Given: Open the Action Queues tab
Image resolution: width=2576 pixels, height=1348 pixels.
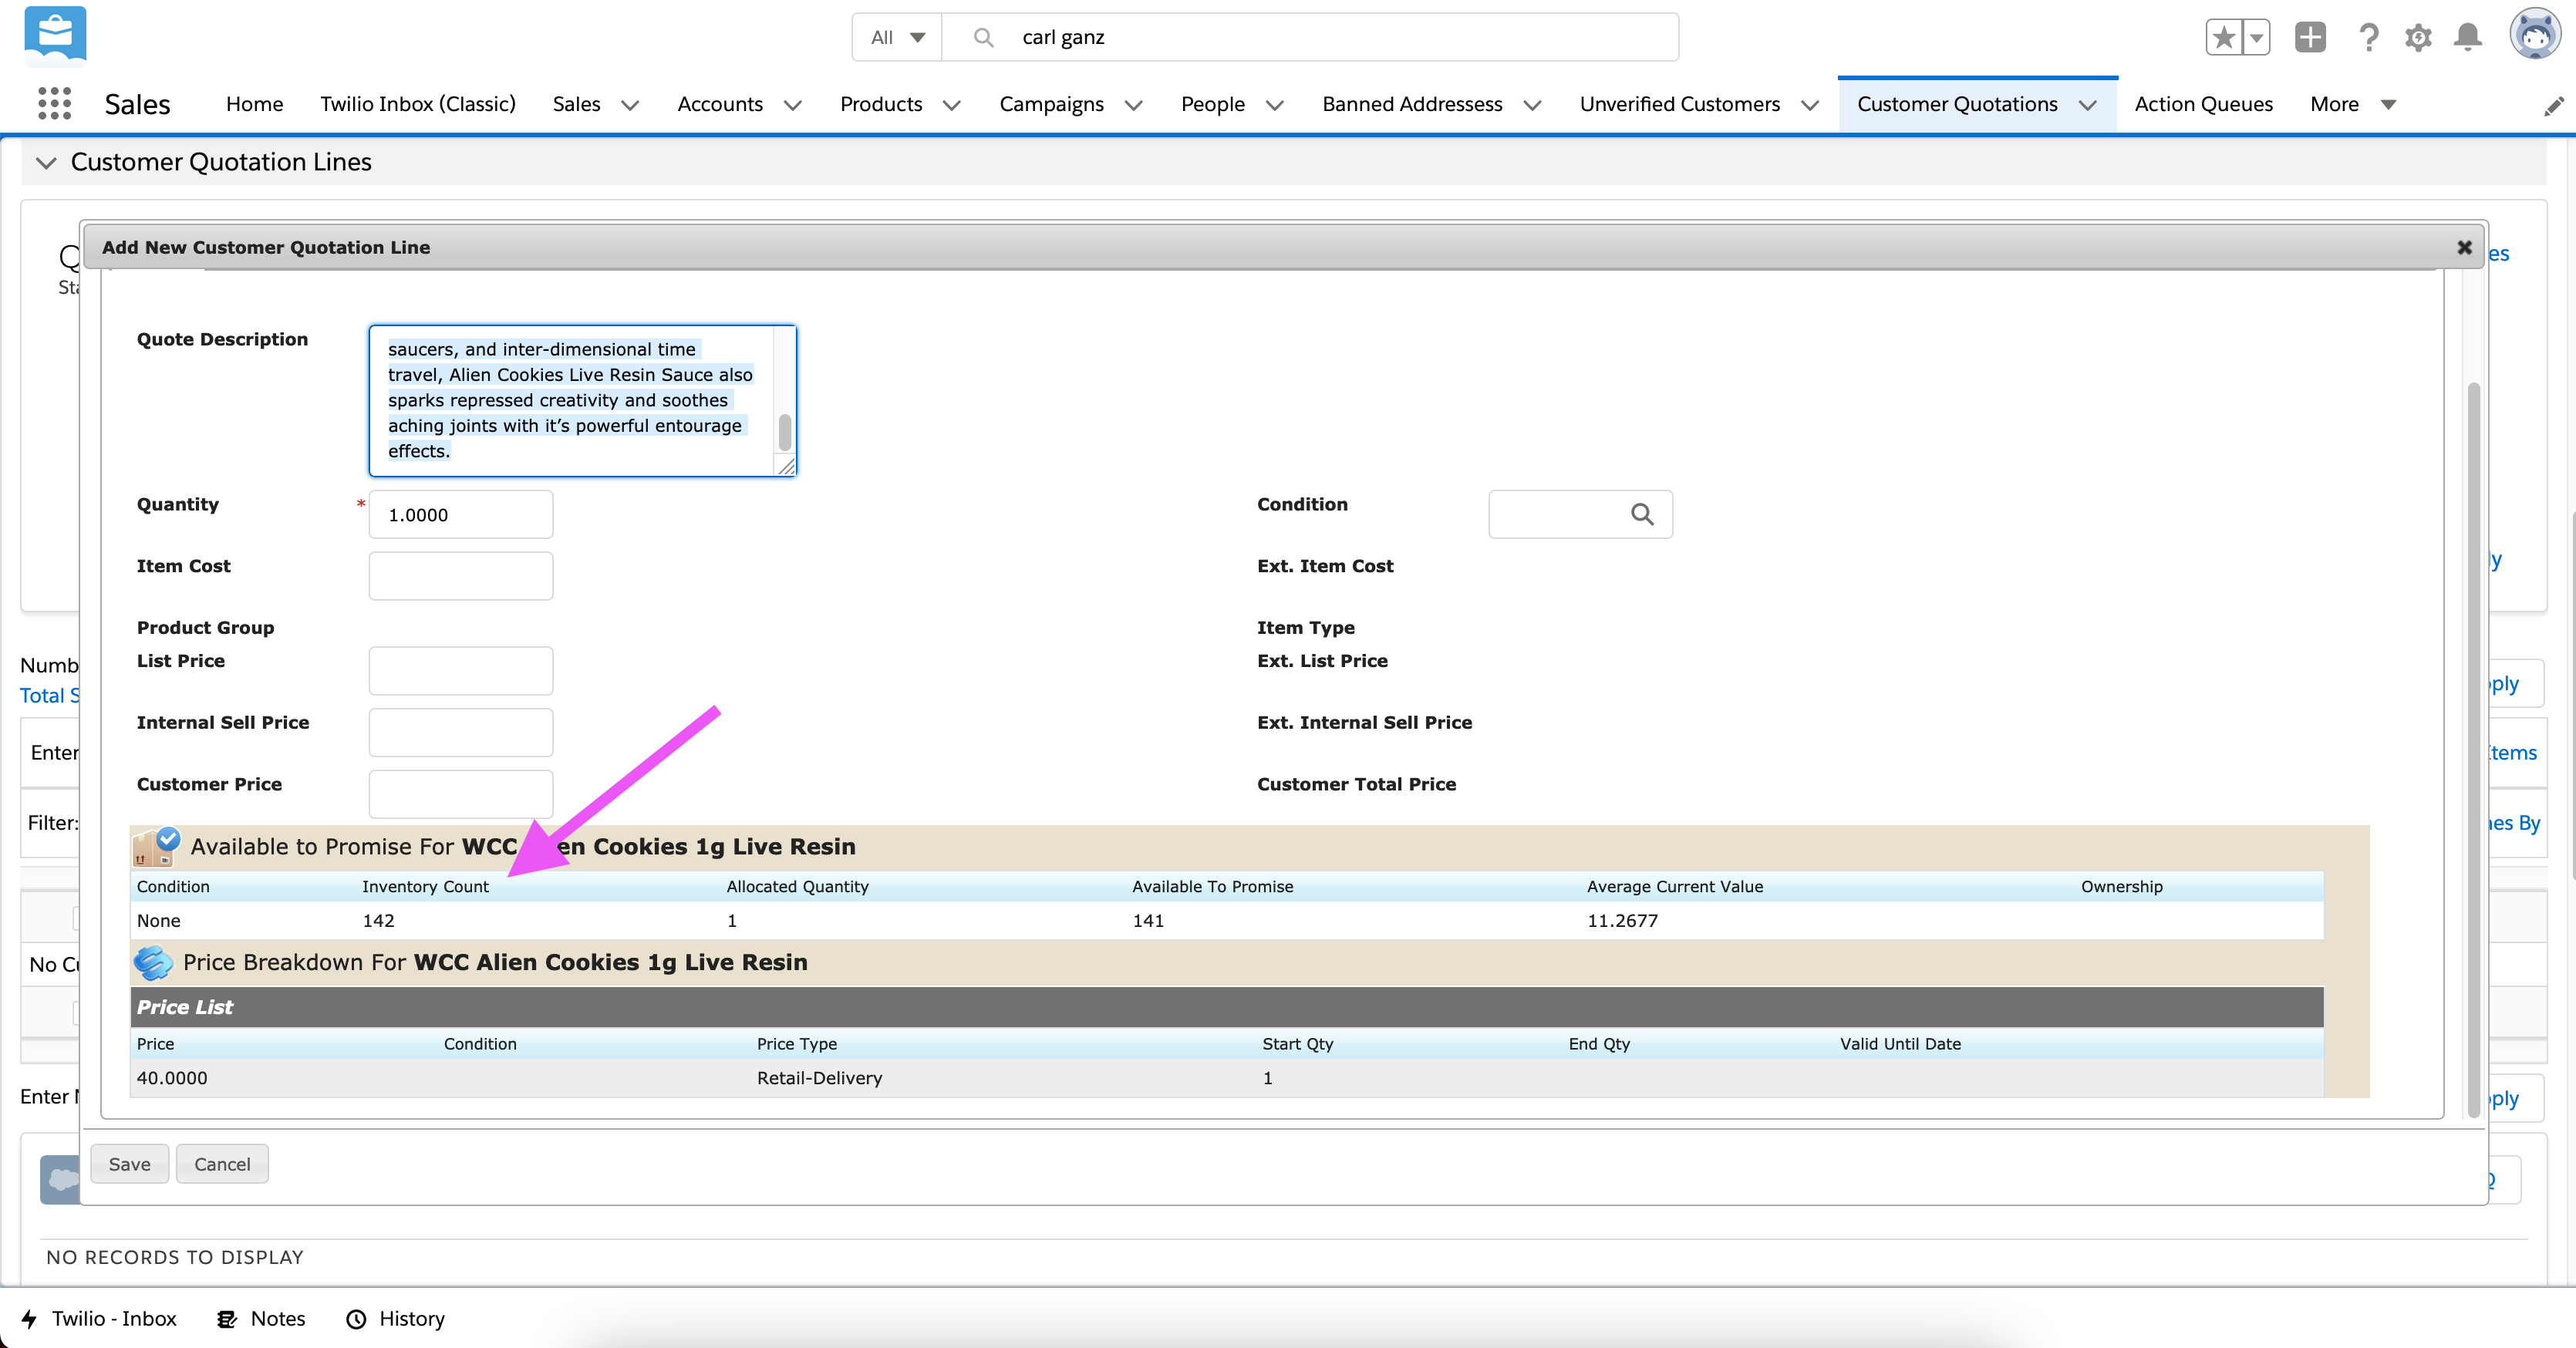Looking at the screenshot, I should [x=2203, y=104].
